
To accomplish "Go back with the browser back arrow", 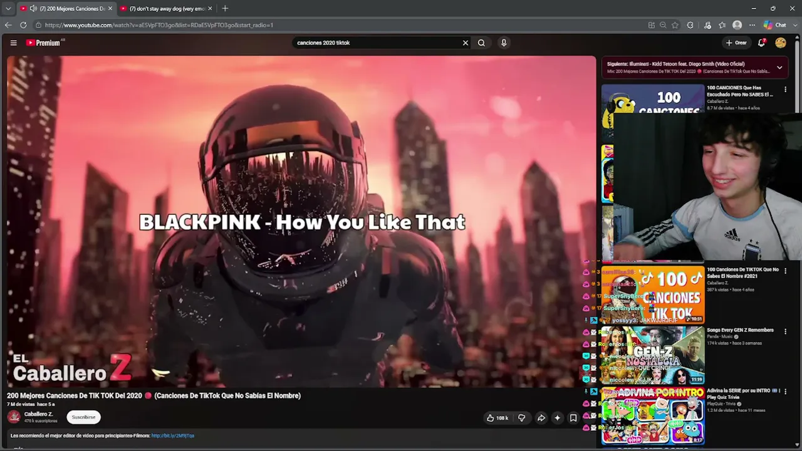I will tap(8, 25).
